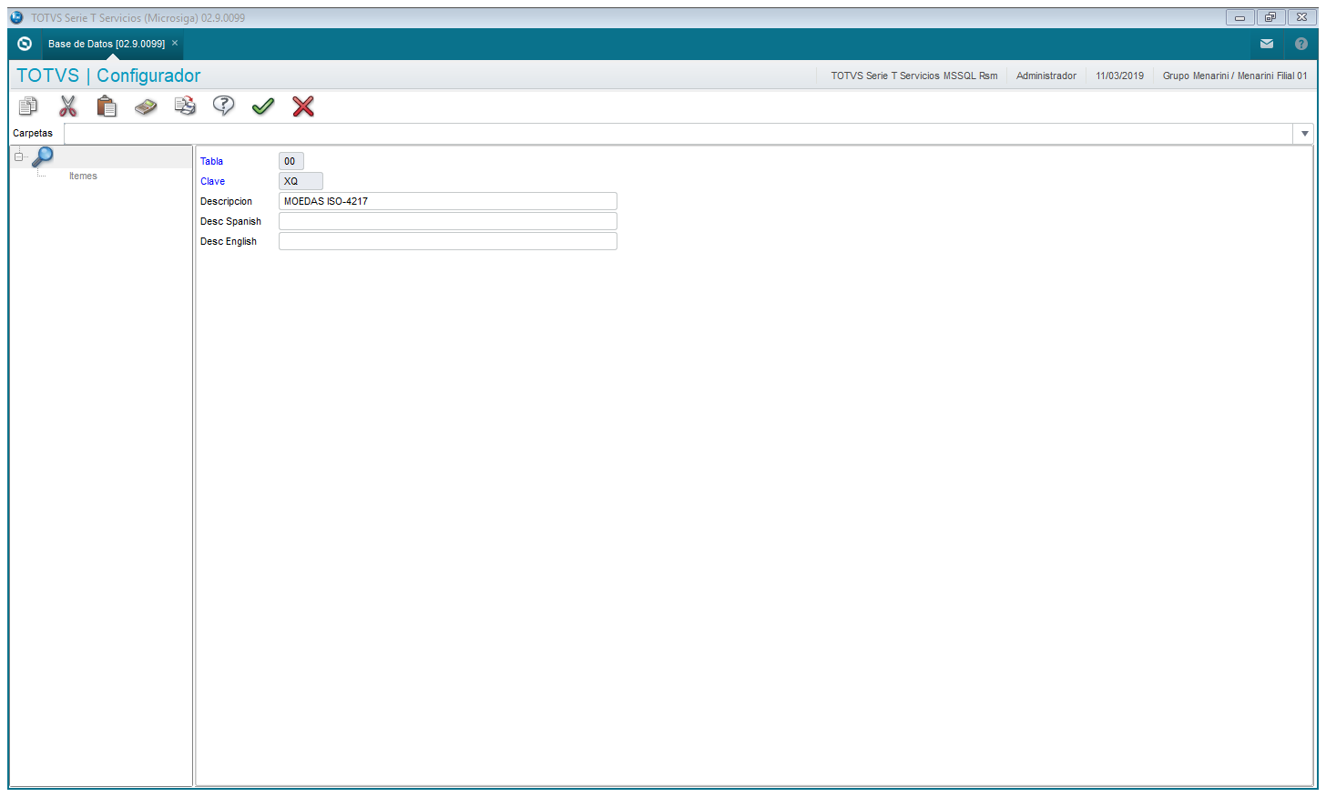The image size is (1326, 797).
Task: Click the help icon in header bar
Action: pyautogui.click(x=1301, y=44)
